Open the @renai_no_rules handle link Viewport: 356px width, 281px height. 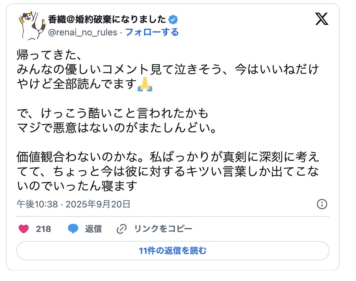[x=82, y=32]
